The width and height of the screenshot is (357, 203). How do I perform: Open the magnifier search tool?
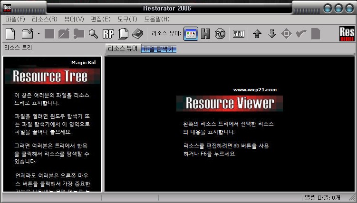click(93, 34)
